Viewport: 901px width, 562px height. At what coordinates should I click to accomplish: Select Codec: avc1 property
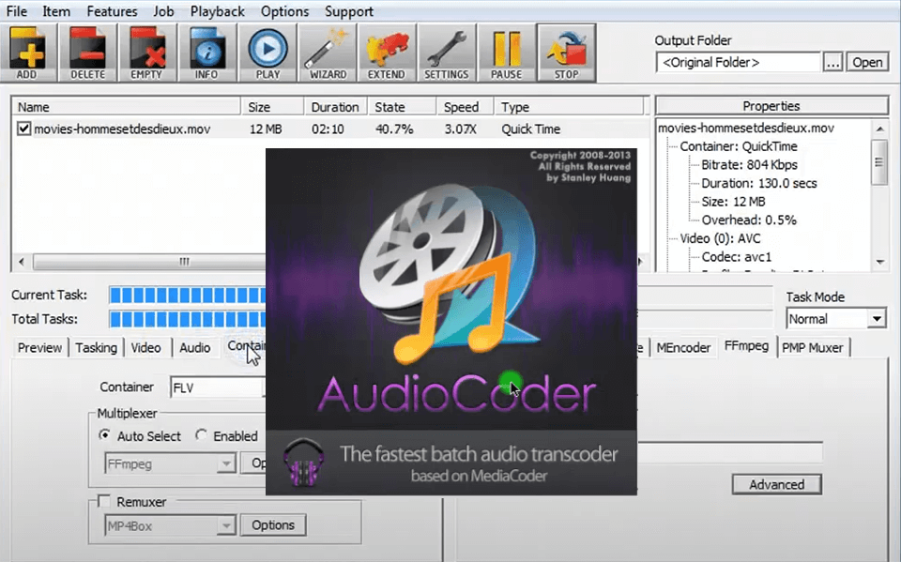click(x=737, y=257)
